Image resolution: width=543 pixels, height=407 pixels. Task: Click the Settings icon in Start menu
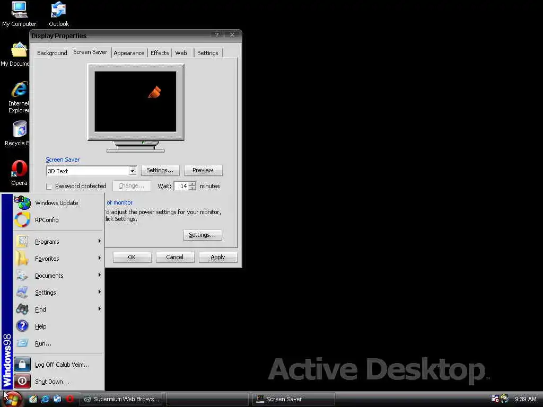pyautogui.click(x=22, y=292)
